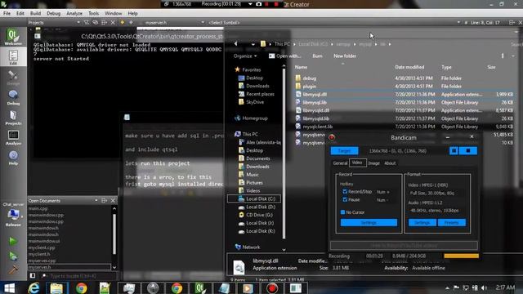Switch to Image tab in Bandicam
Viewport: 523px width, 294px height.
pos(373,163)
